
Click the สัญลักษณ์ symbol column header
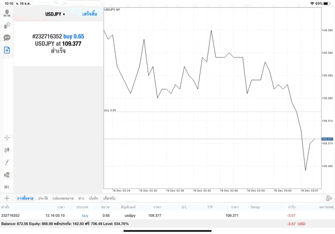128,207
